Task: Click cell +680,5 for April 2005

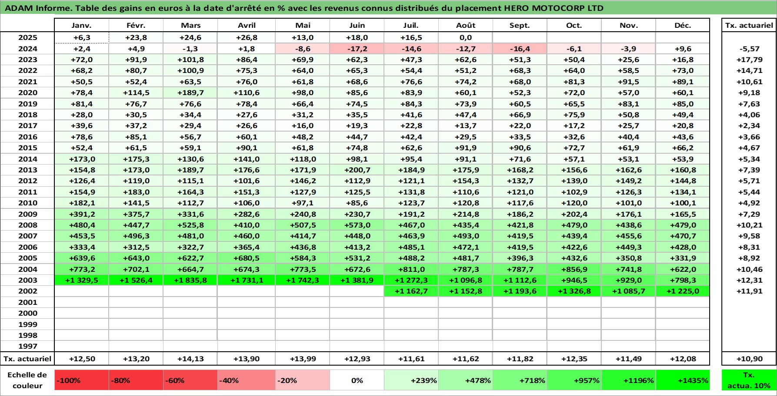Action: (x=247, y=258)
